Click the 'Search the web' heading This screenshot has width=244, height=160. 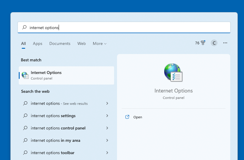coord(35,92)
